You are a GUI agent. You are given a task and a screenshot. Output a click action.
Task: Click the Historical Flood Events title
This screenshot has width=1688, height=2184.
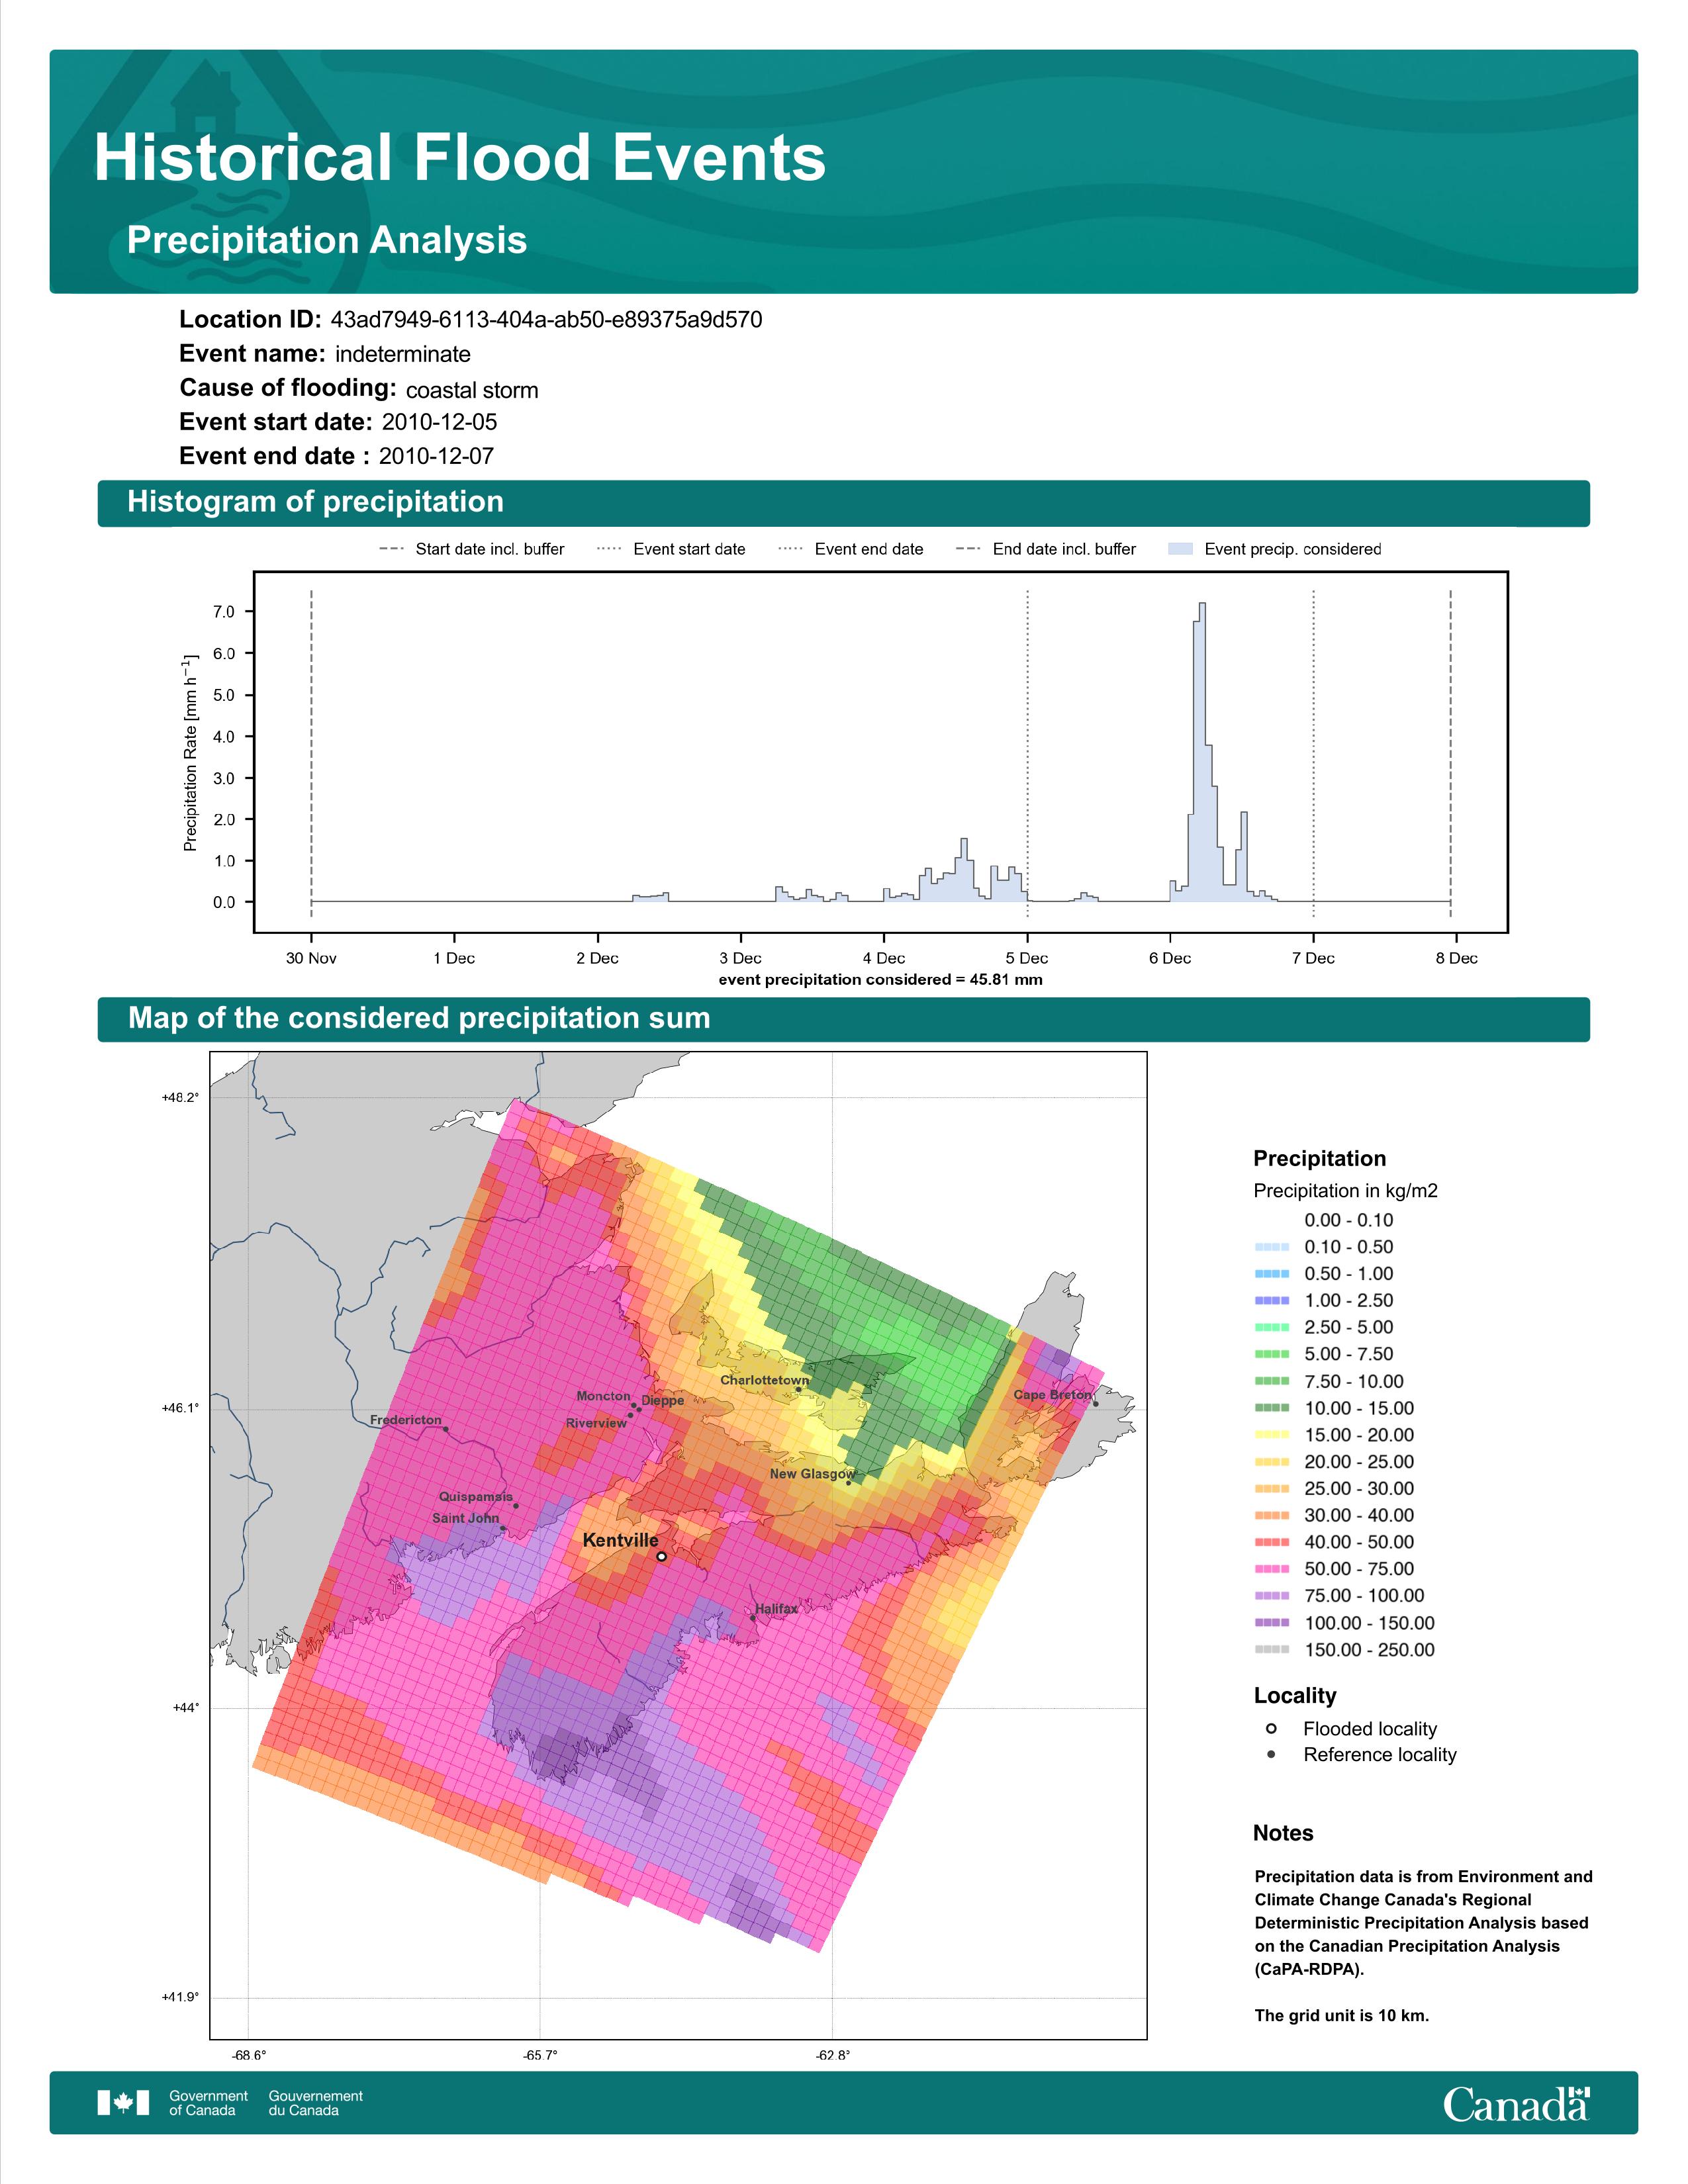[460, 158]
